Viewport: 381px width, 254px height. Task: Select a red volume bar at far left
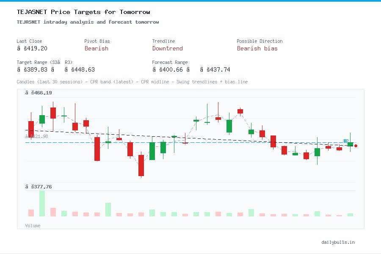31,212
